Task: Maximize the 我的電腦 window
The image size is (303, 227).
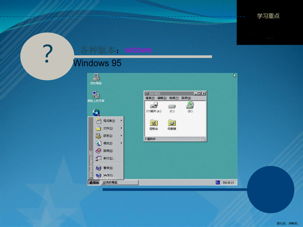Action: tap(199, 93)
